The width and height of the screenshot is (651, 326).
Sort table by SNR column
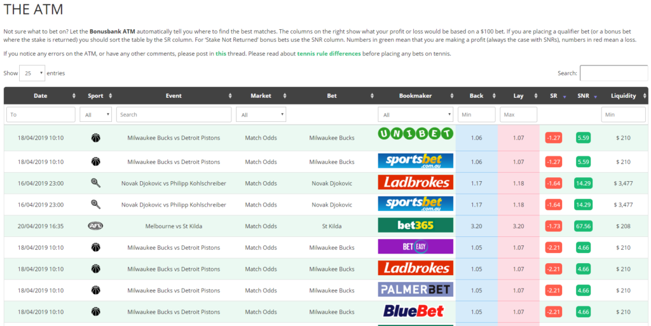point(584,96)
